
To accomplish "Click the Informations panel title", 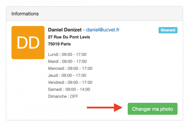I will click(x=25, y=14).
